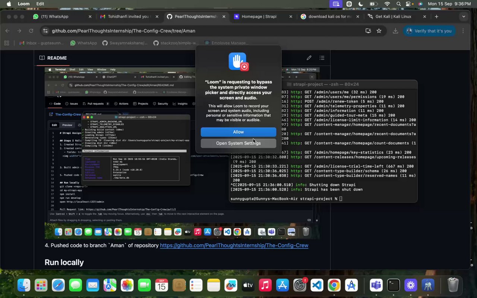The image size is (477, 298).
Task: View site information icon in address bar
Action: 45,31
